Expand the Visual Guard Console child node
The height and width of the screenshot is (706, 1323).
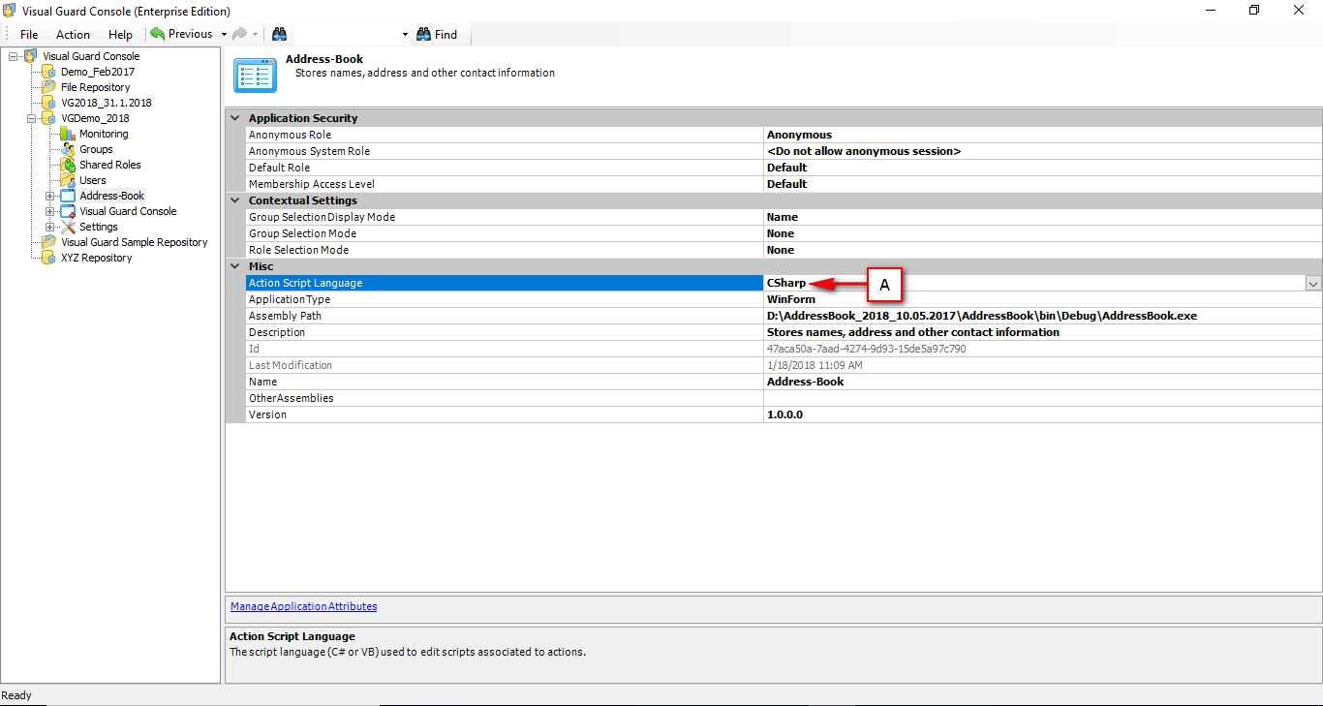[48, 211]
